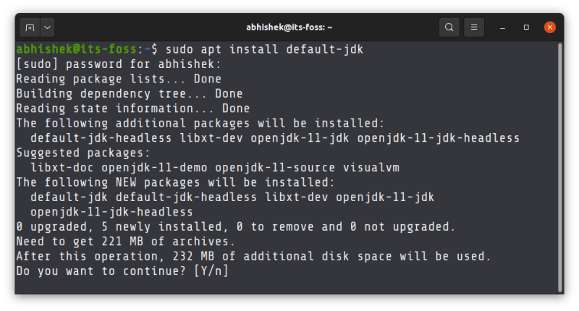Maximize the terminal window
This screenshot has width=579, height=311.
tap(527, 27)
